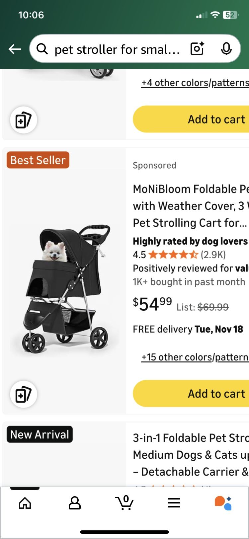
Task: Add the top product to cart
Action: 216,119
